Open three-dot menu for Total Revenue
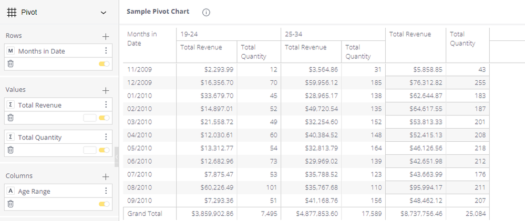The height and width of the screenshot is (221, 525). click(106, 105)
